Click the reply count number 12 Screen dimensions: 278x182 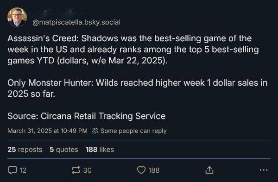[23, 170]
